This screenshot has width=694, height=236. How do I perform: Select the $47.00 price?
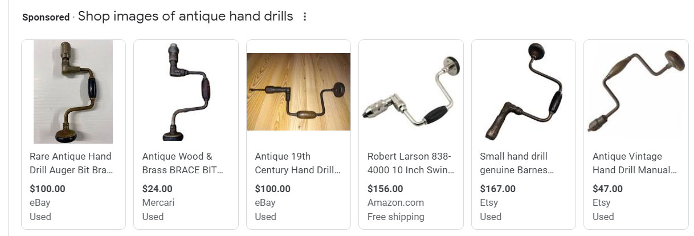coord(607,189)
